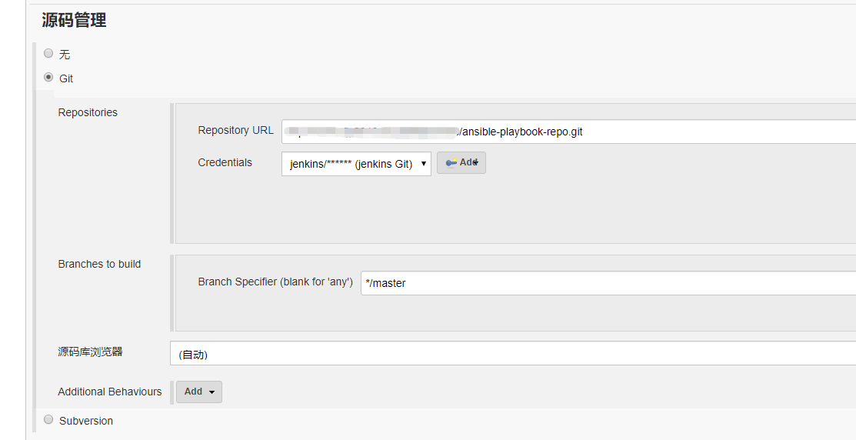Click the Repository URL label text
Screen dimensions: 856x440
coord(235,130)
